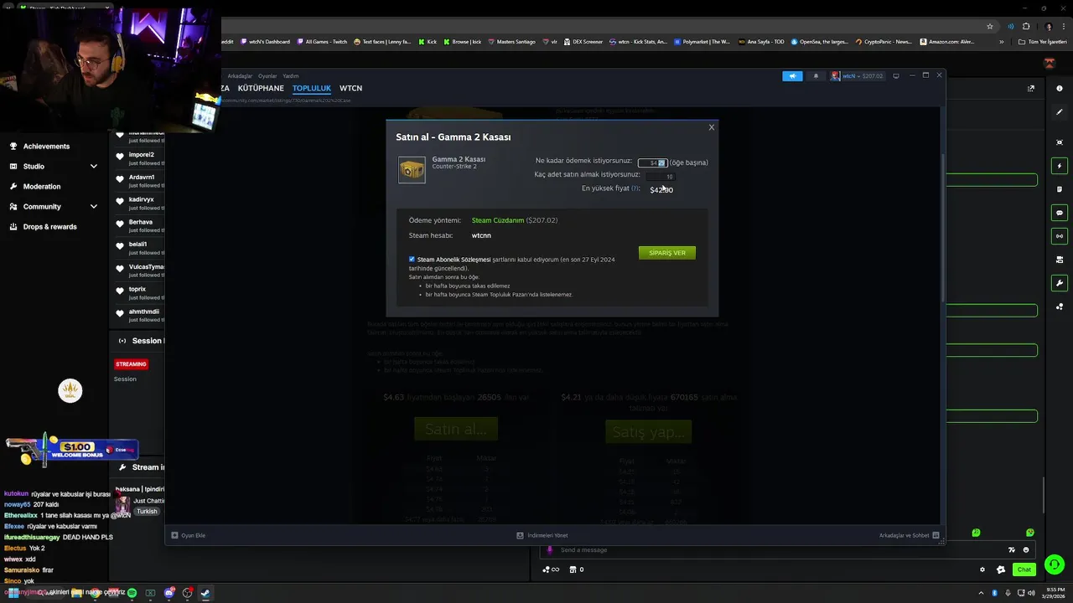Click the screen capture icon in right toolbar

(x=1060, y=142)
